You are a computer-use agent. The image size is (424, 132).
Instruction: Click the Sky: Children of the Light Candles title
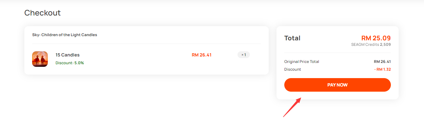pos(65,35)
